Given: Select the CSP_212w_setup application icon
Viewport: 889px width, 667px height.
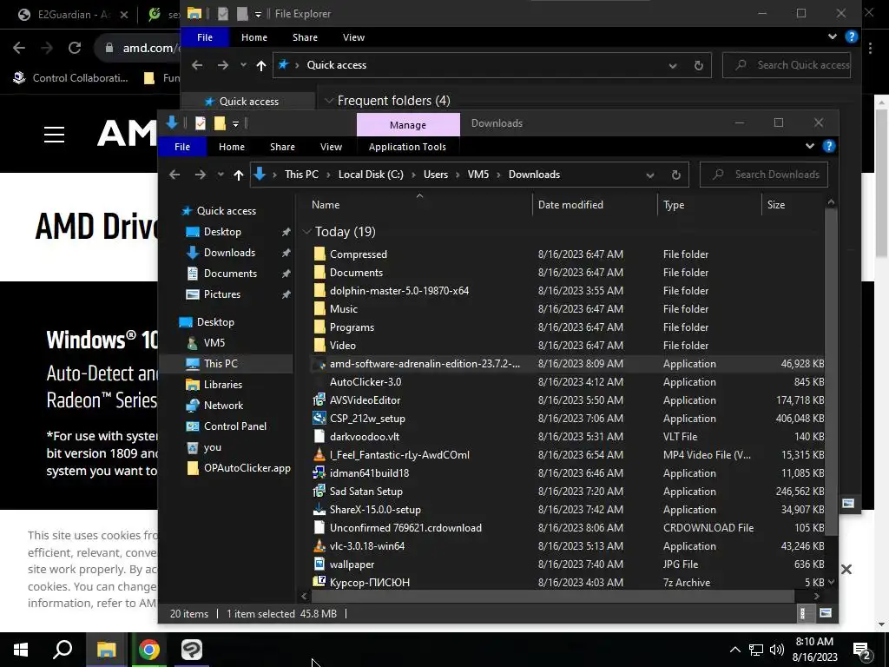Looking at the screenshot, I should coord(319,418).
